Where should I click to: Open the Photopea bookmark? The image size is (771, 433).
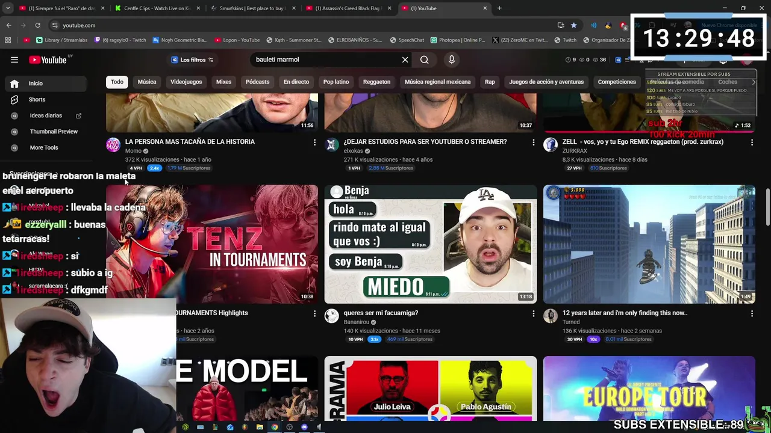point(458,40)
